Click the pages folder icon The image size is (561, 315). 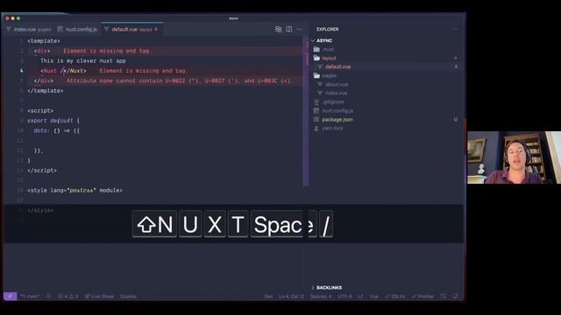click(x=316, y=75)
